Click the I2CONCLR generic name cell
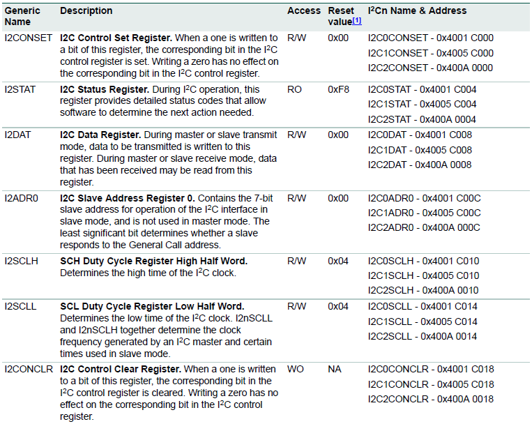 [x=29, y=369]
